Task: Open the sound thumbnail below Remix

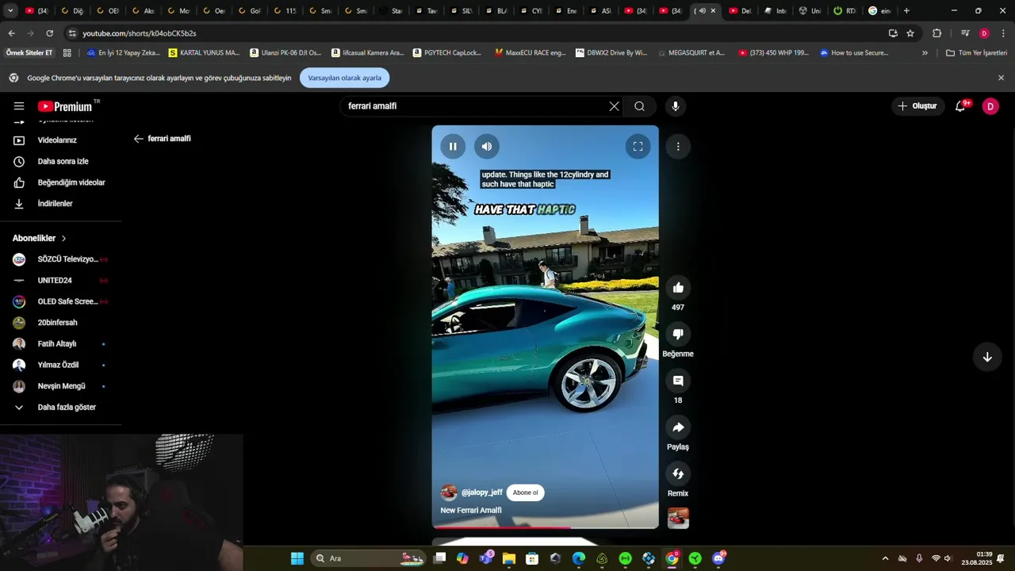Action: click(678, 518)
